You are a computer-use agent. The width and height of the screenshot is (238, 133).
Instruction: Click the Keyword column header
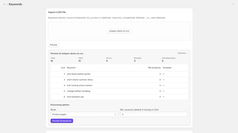(x=71, y=68)
